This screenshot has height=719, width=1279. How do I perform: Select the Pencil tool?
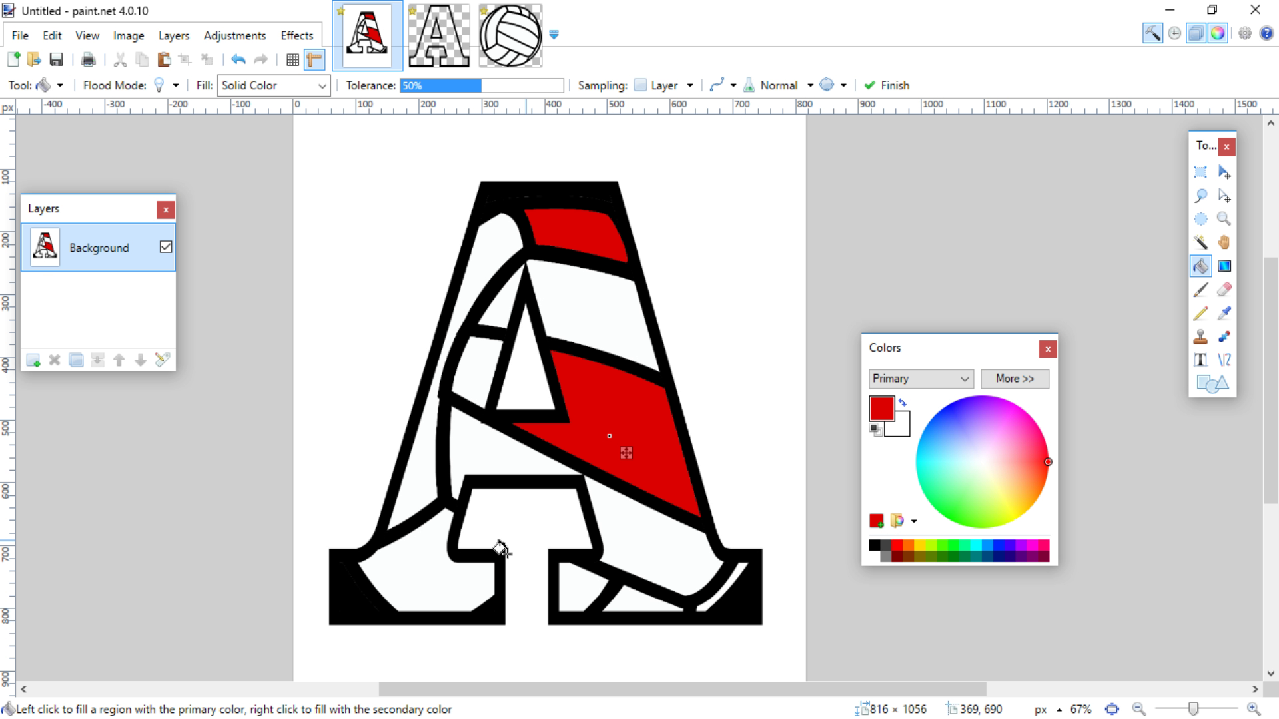[x=1200, y=313]
